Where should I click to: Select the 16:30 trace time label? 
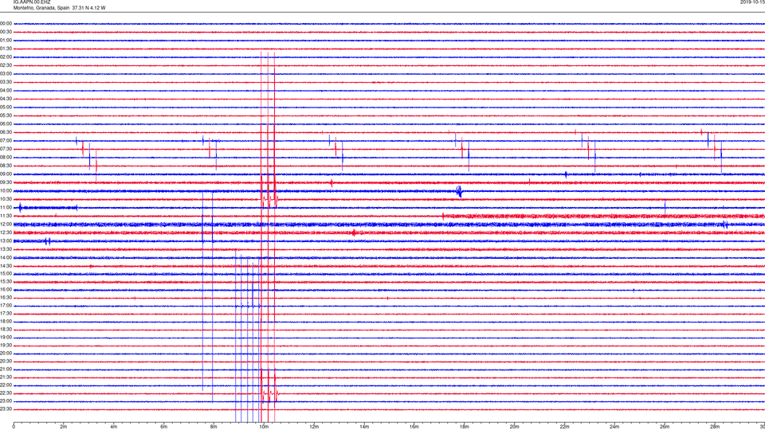coord(6,297)
